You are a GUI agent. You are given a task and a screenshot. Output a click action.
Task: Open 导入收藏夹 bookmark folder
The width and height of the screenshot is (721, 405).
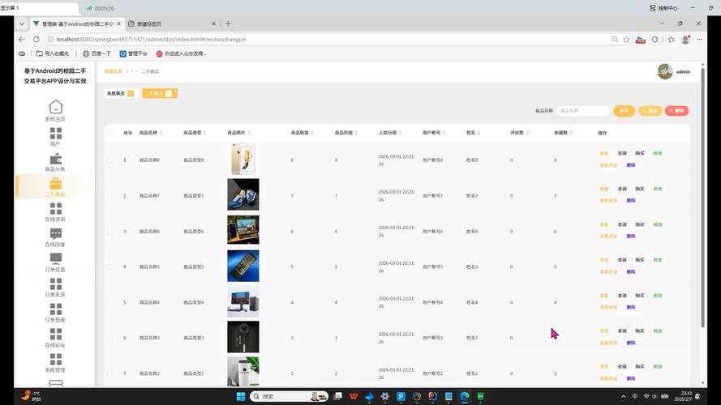[53, 53]
